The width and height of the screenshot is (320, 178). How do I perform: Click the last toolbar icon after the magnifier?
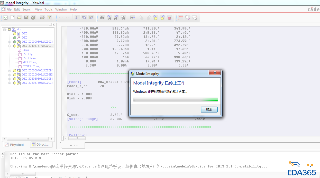tap(195, 18)
